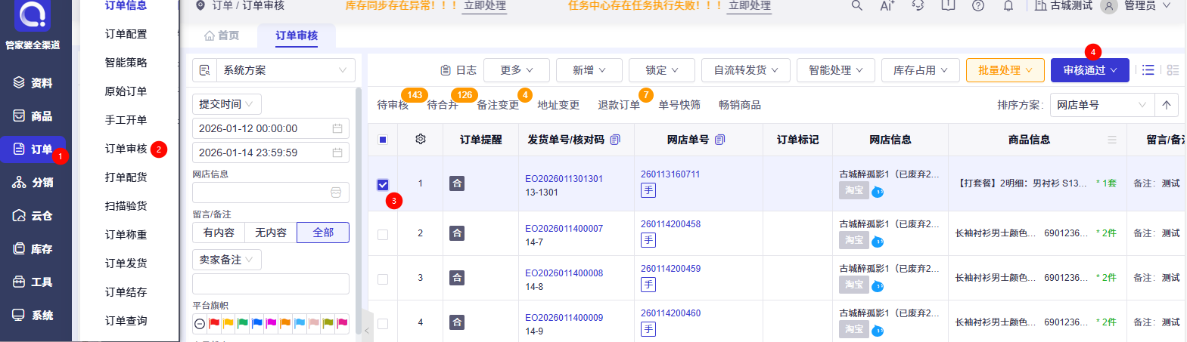Click the 管家婆全渠道 logo
Image resolution: width=1187 pixels, height=342 pixels.
(x=33, y=15)
